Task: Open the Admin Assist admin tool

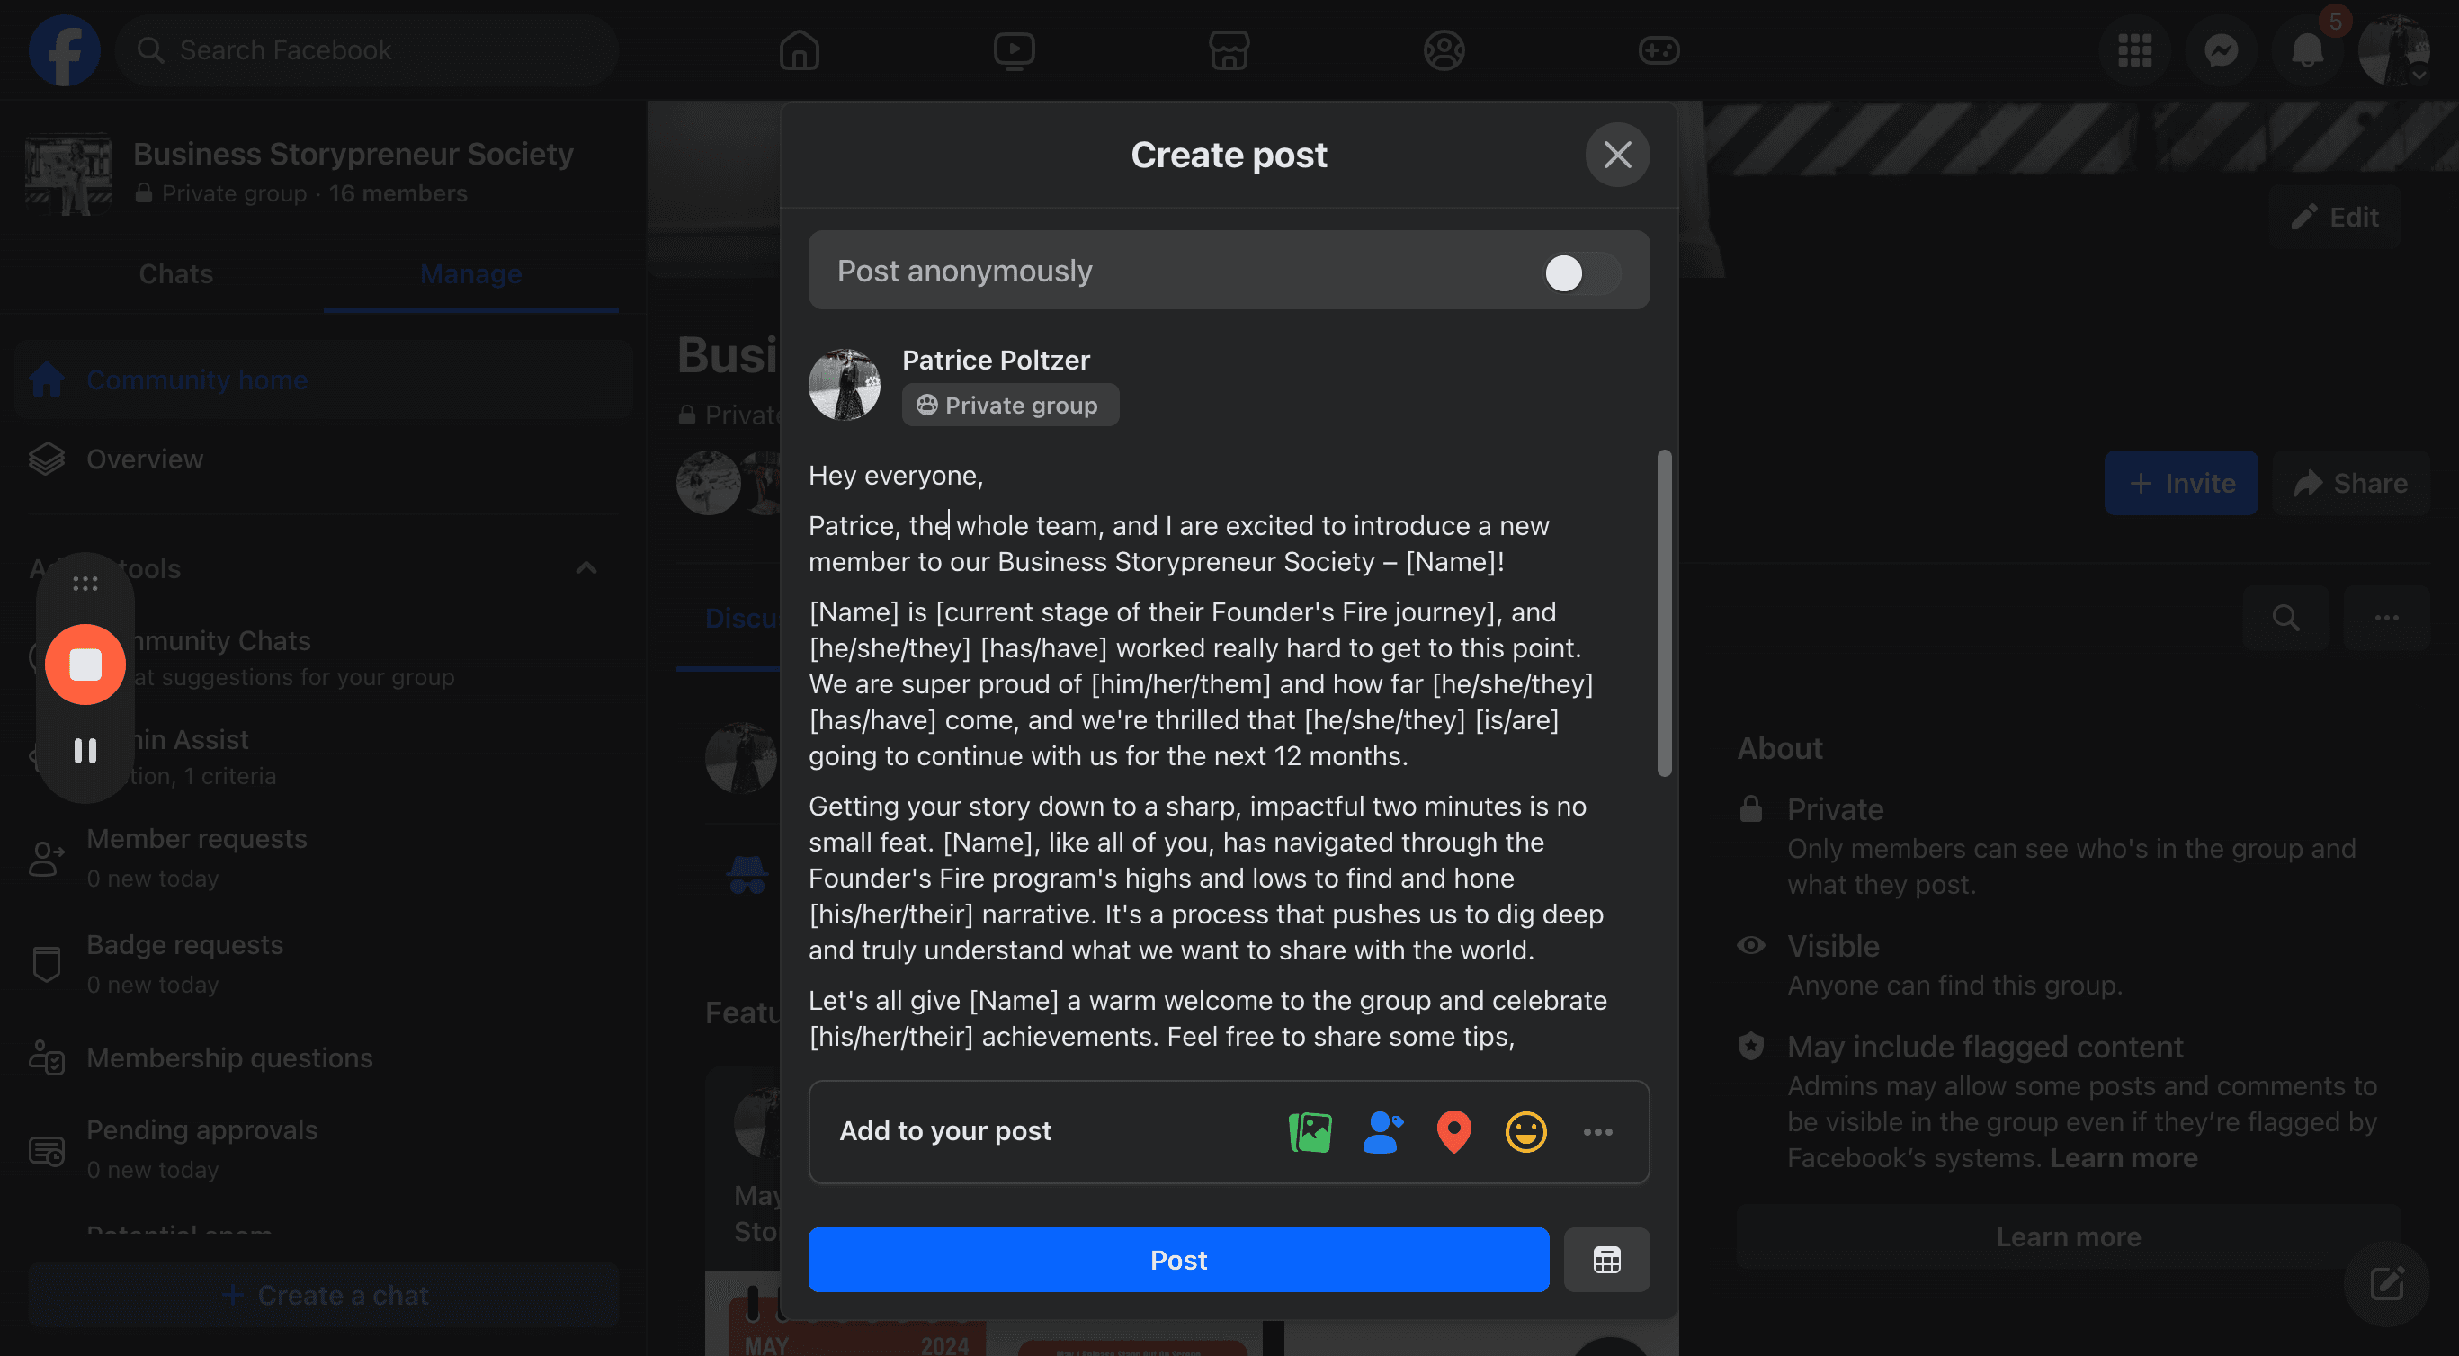Action: [324, 757]
